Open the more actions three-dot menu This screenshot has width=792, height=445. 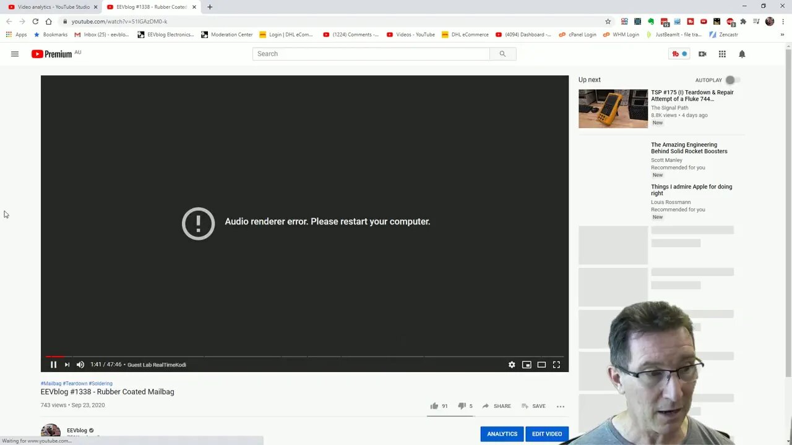(x=561, y=406)
